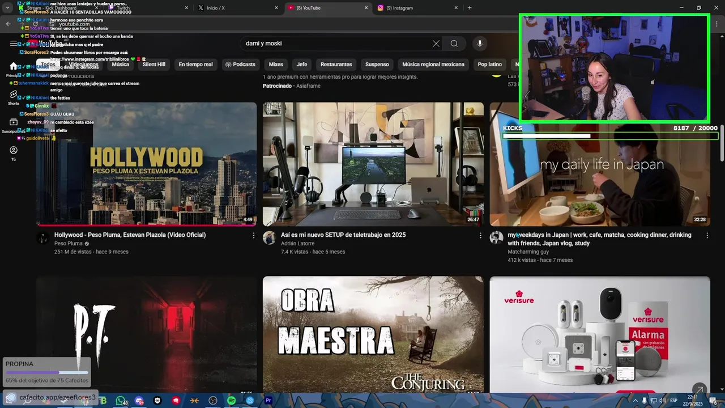Open Shorts in the sidebar
Image resolution: width=725 pixels, height=408 pixels.
[x=14, y=97]
